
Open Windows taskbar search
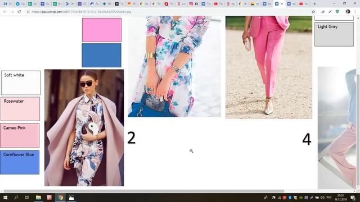coord(16,198)
